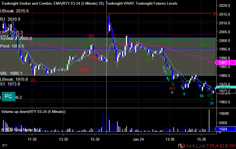
Task: Click the cyan 10 count number
Action: click(x=201, y=96)
